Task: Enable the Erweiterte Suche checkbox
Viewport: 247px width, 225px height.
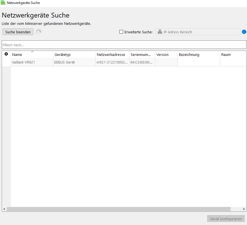Action: tap(121, 32)
